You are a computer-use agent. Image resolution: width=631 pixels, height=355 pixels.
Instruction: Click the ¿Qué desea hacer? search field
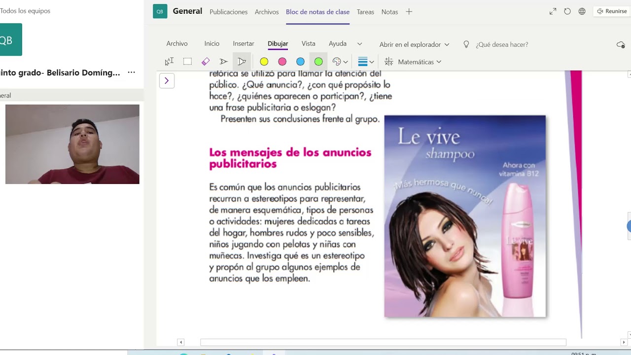[x=502, y=44]
